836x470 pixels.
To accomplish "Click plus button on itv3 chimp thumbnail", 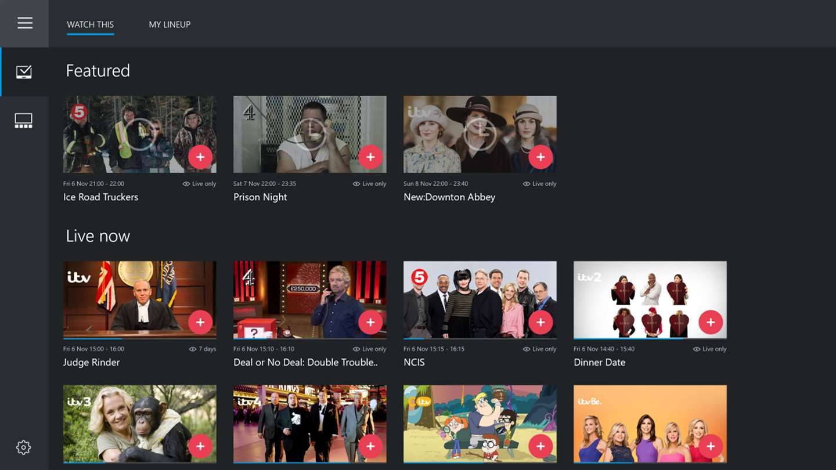I will (x=200, y=446).
